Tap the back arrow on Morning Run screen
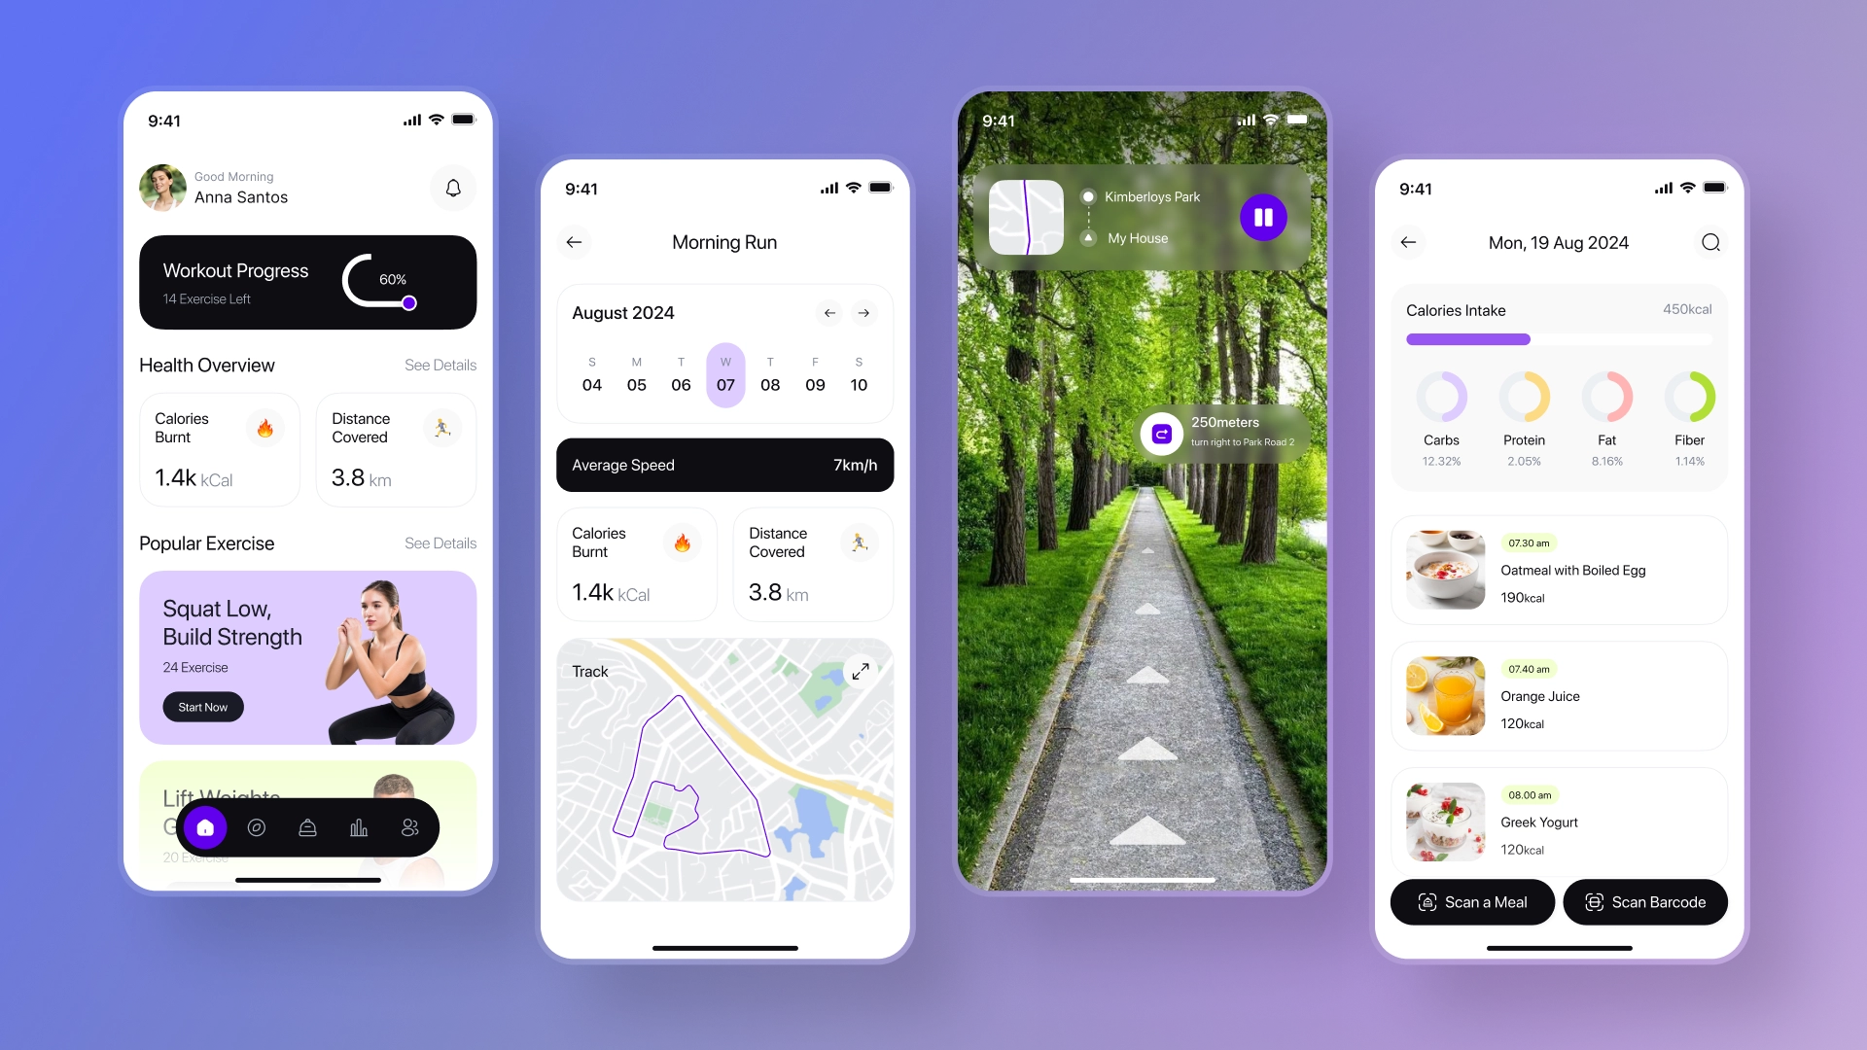Image resolution: width=1867 pixels, height=1050 pixels. tap(575, 242)
